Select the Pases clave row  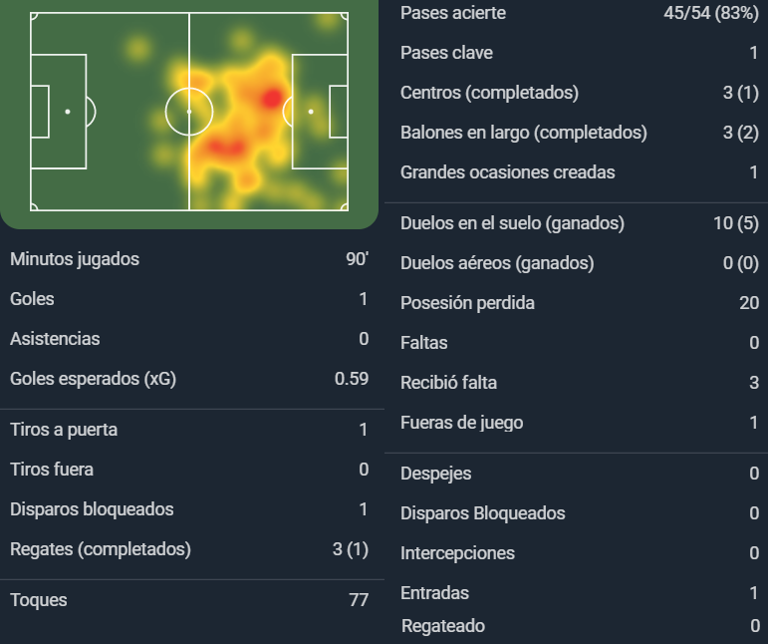click(x=580, y=53)
